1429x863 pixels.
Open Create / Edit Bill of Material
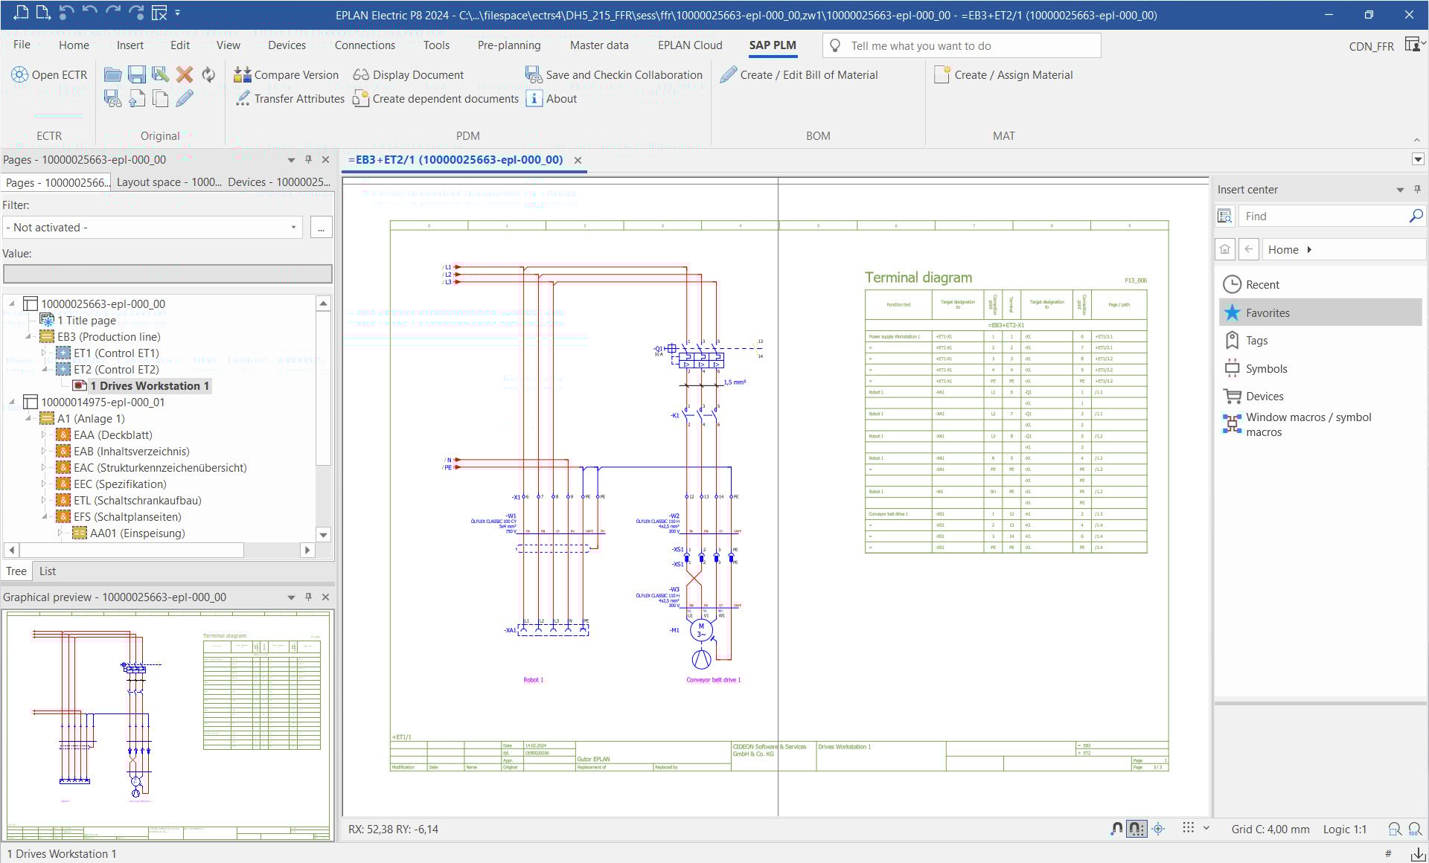click(799, 74)
